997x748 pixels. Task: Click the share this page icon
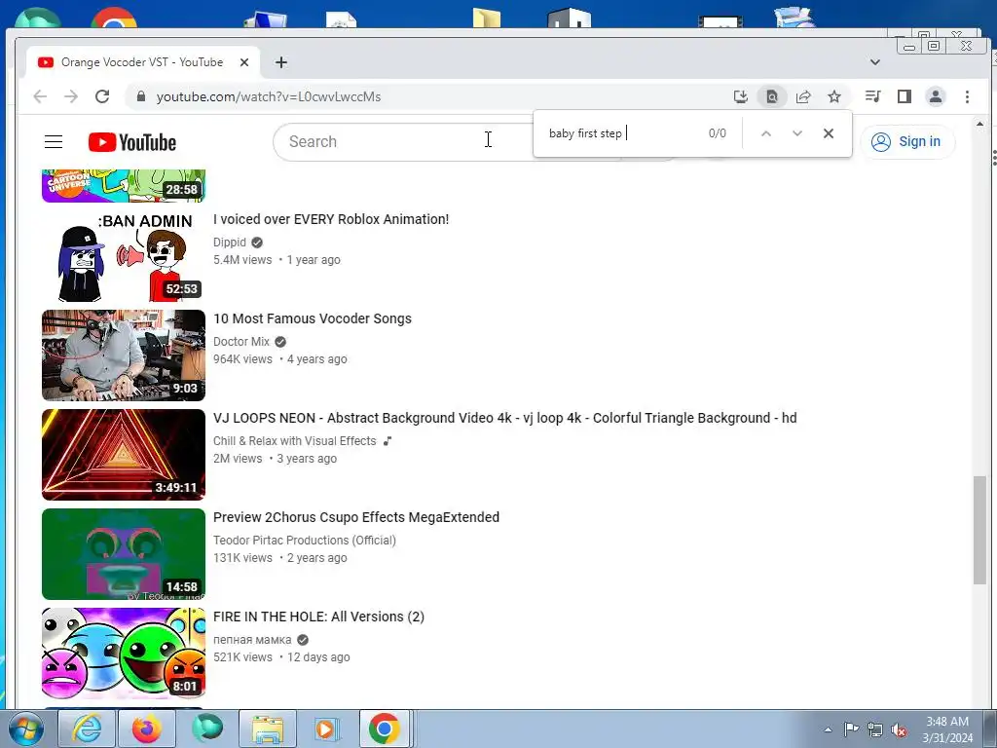coord(803,96)
